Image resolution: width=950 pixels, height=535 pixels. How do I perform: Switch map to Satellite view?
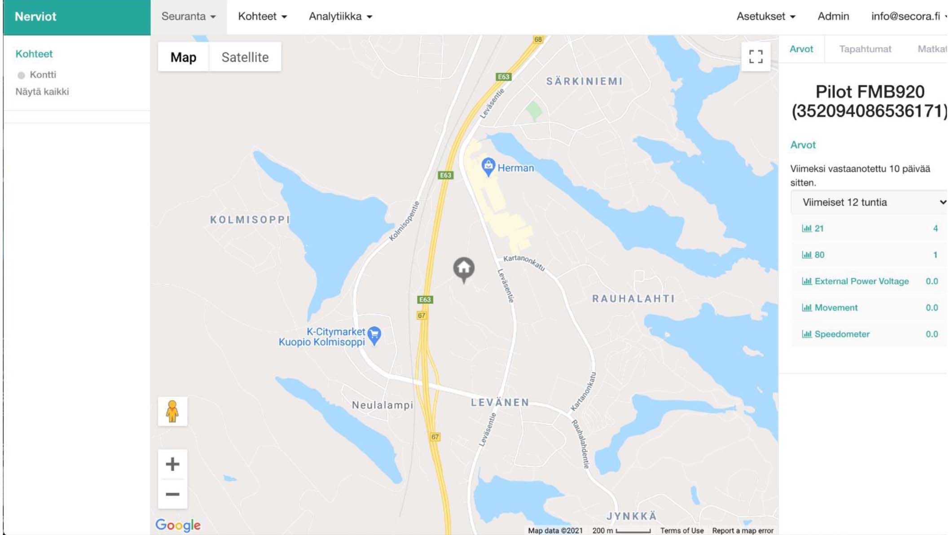pos(245,57)
